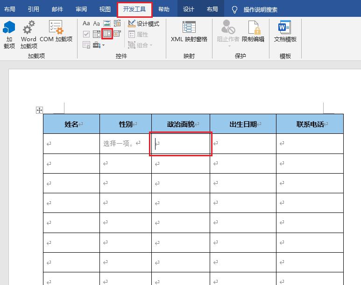Click the 性别 header cell

(x=126, y=124)
